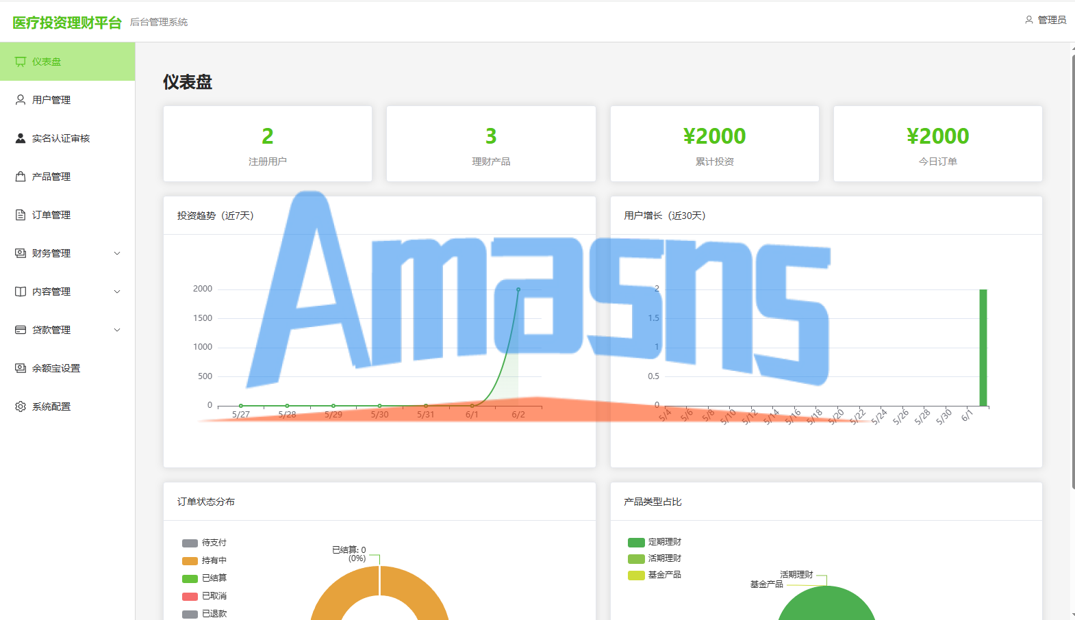1075x620 pixels.
Task: Click the 财务管理 money icon
Action: pos(21,253)
